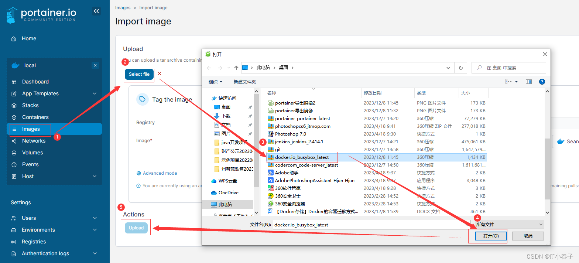
Task: Sort by the 名称 column header
Action: point(272,93)
